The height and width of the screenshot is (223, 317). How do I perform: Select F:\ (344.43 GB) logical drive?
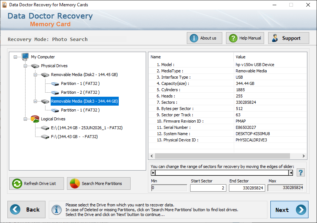coord(74,137)
